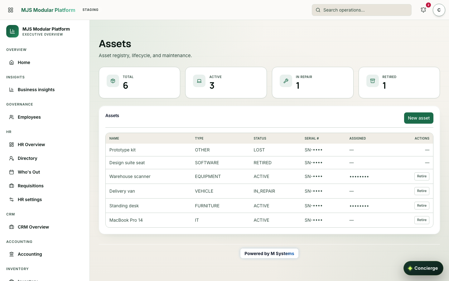Image resolution: width=449 pixels, height=281 pixels.
Task: Click the Retired card archive icon
Action: pyautogui.click(x=373, y=81)
